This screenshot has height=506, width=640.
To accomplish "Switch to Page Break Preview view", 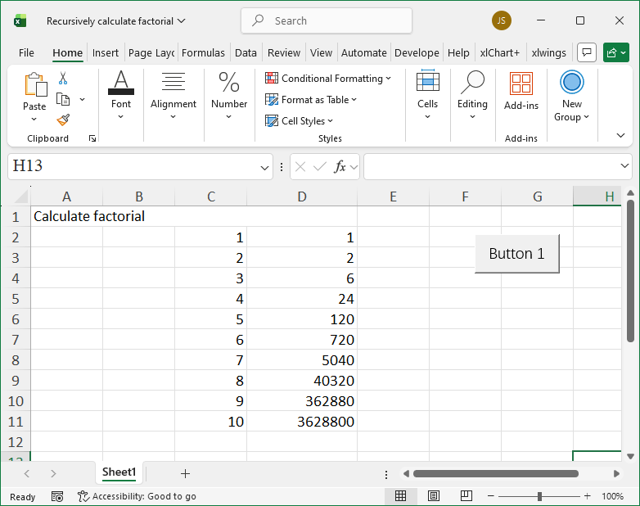I will 466,496.
